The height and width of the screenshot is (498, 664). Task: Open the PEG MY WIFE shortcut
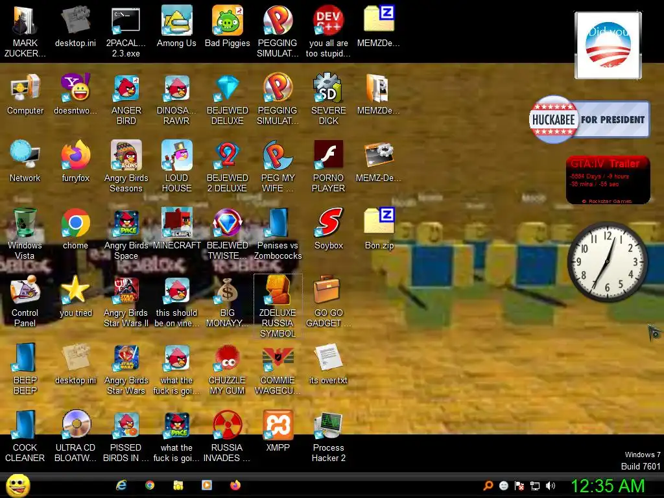[x=278, y=167]
